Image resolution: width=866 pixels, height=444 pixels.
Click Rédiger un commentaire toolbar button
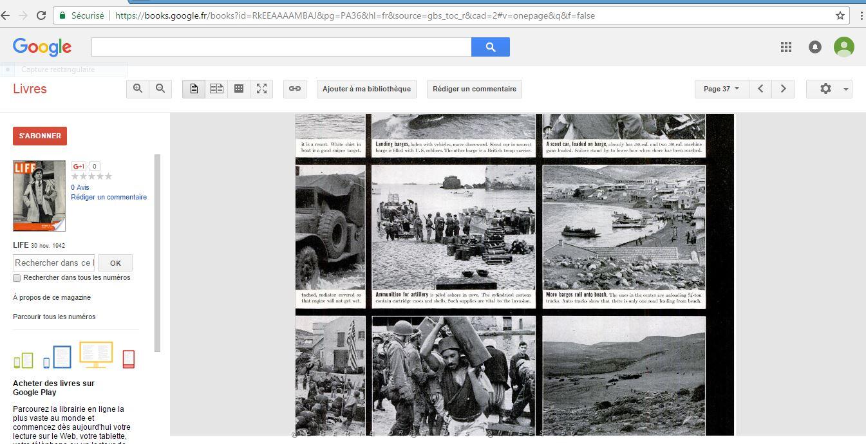click(x=475, y=89)
